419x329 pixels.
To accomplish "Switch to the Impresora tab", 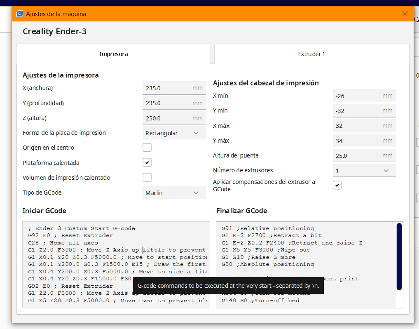I will [x=114, y=54].
